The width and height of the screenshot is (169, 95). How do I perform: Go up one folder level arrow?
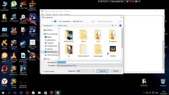[x=52, y=21]
